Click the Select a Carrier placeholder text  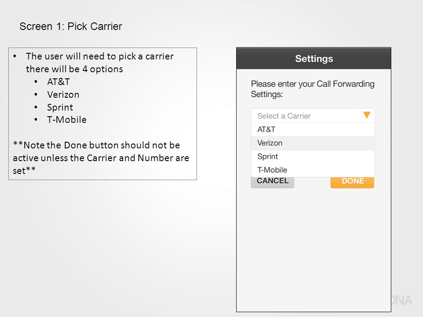284,116
